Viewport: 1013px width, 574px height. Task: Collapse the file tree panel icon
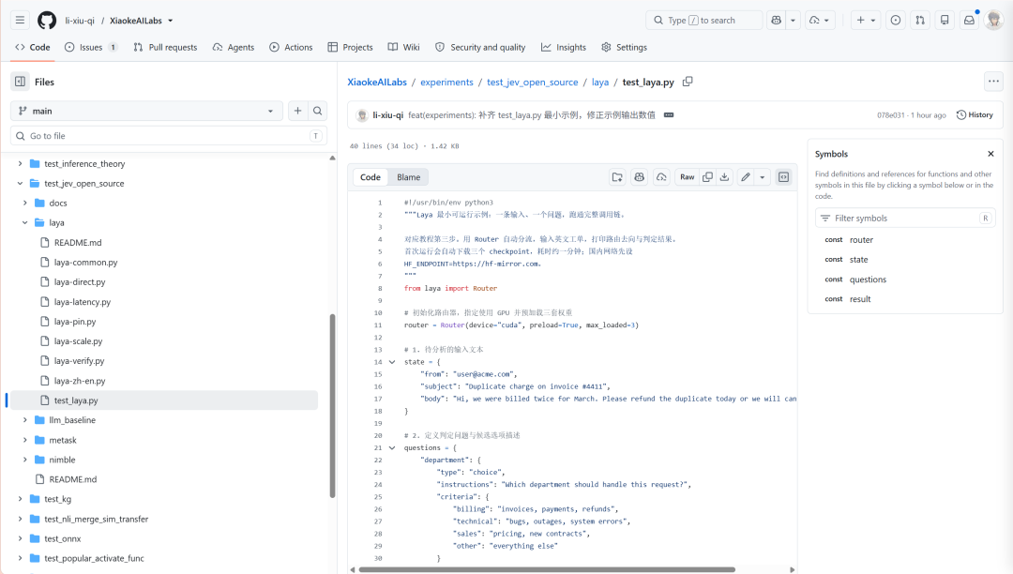click(x=20, y=82)
